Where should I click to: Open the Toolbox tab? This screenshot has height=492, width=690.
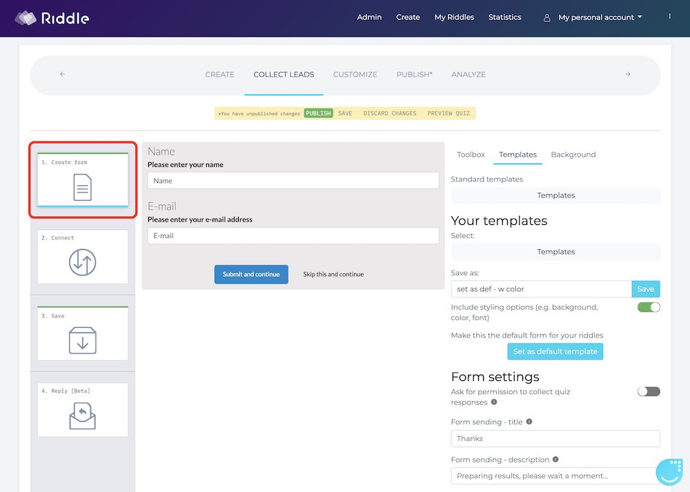pyautogui.click(x=471, y=155)
